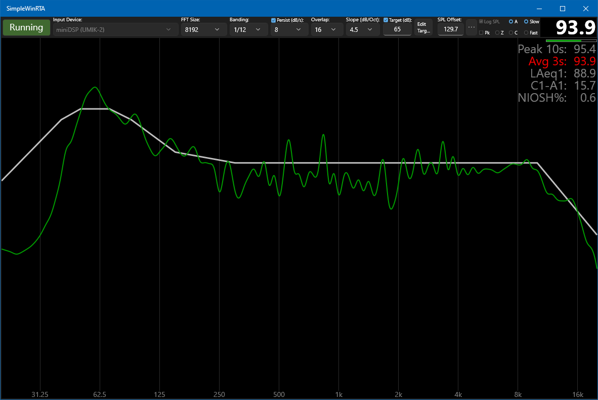
Task: Stop measurement with the Running button
Action: click(x=26, y=27)
